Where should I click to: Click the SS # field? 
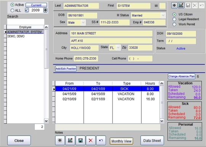[x=114, y=22]
